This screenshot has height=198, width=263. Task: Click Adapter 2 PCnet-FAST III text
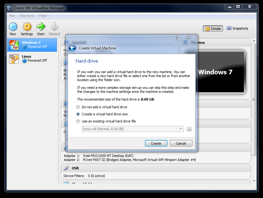pos(139,160)
